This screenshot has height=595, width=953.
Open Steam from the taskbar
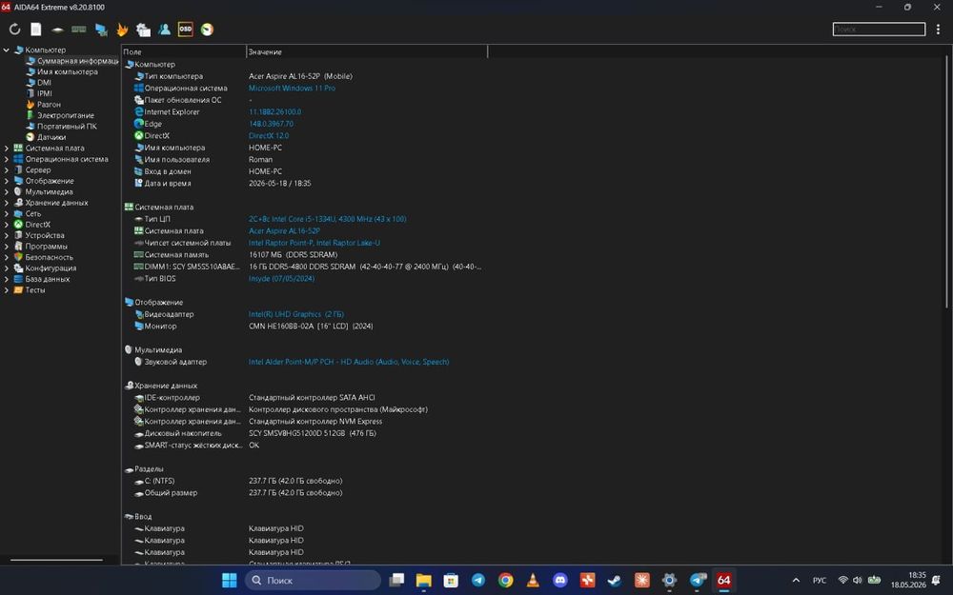coord(615,581)
